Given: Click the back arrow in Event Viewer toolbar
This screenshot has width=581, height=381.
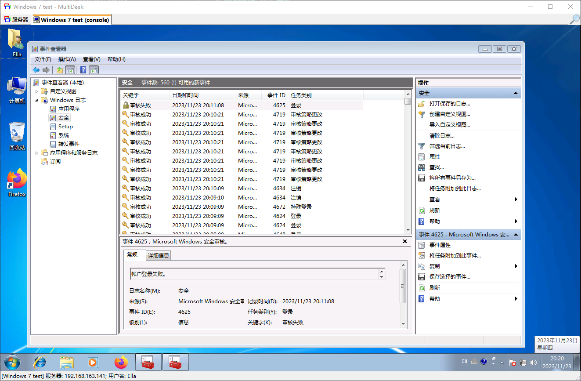Looking at the screenshot, I should click(36, 70).
